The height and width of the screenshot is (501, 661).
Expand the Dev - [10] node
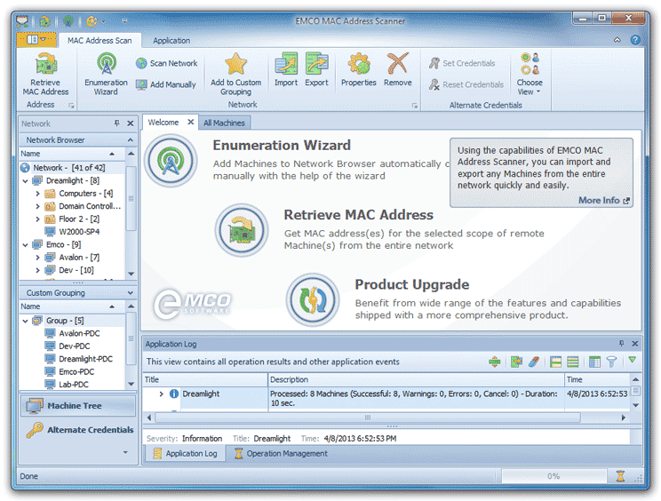click(38, 270)
